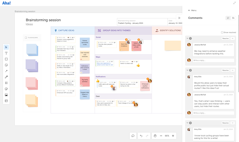Click reply field under thread 1
The image size is (239, 142).
click(x=214, y=60)
